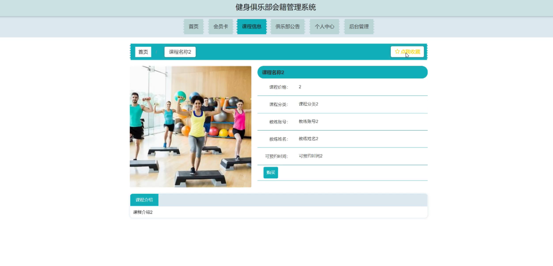Viewport: 553px width, 266px height.
Task: Select the 课程介绍 tab
Action: click(x=144, y=200)
